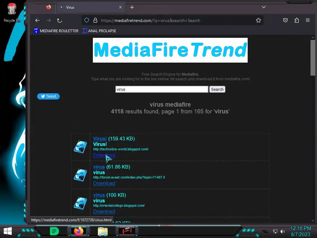
Task: Click the Firefox view icon beside tabs
Action: pos(49,7)
